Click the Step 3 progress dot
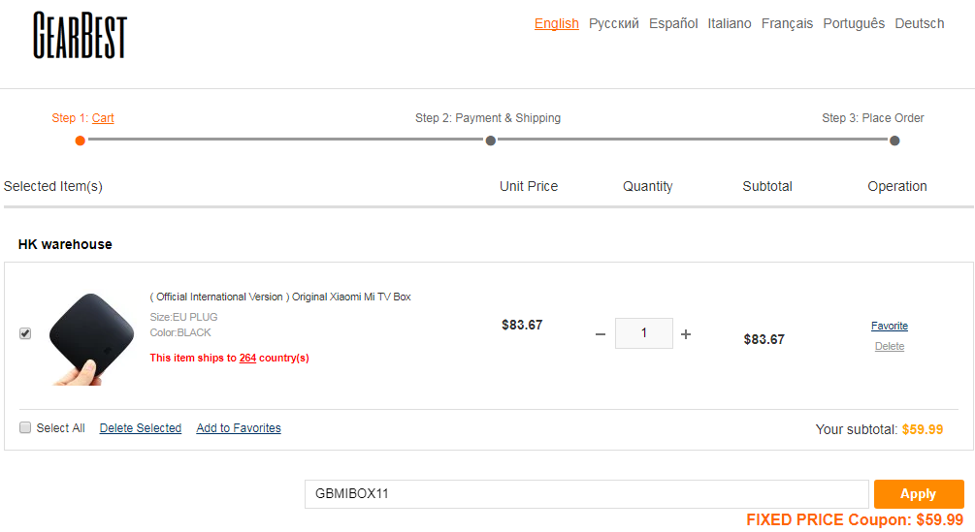Viewport: 975px width, 532px height. point(894,141)
